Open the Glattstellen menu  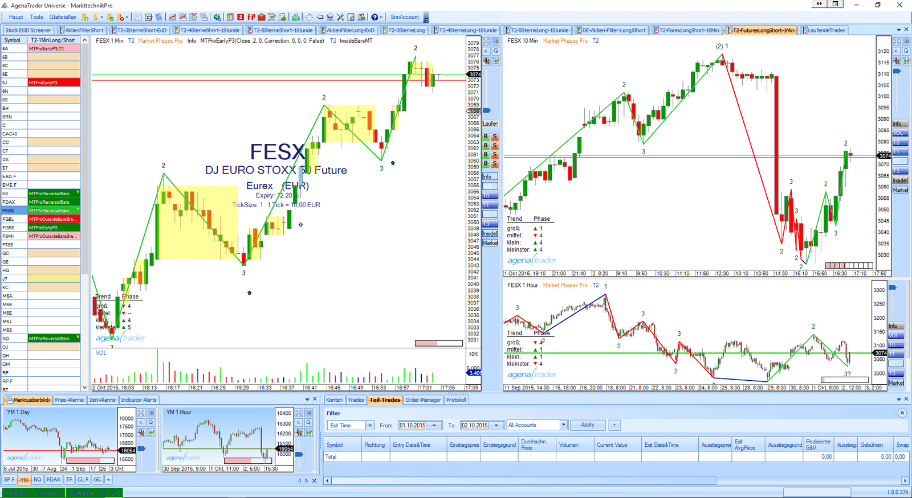click(63, 17)
